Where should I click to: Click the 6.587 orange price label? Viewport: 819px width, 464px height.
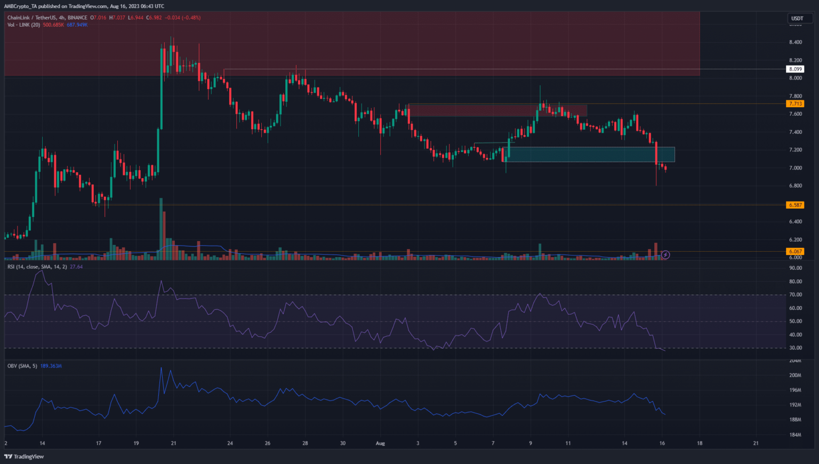[795, 205]
